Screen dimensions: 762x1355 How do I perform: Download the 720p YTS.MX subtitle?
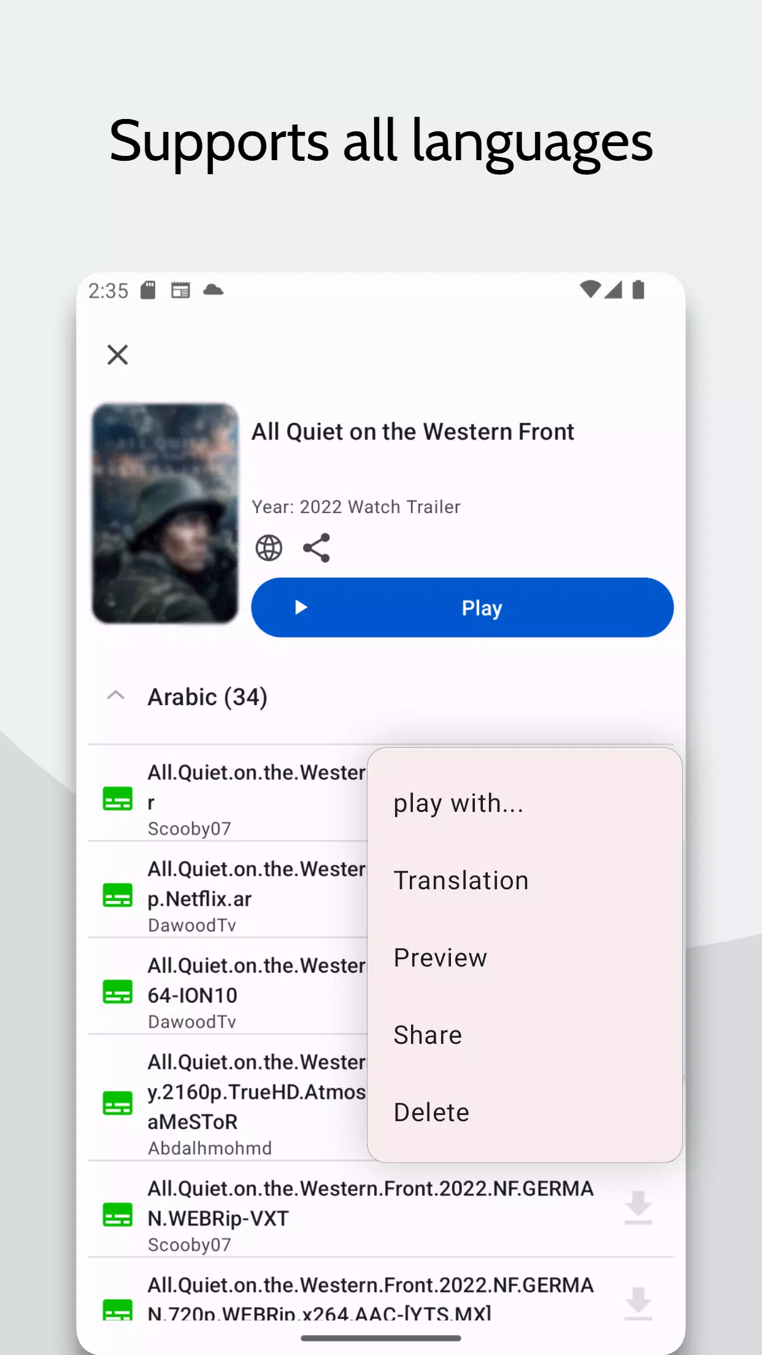pos(638,1303)
